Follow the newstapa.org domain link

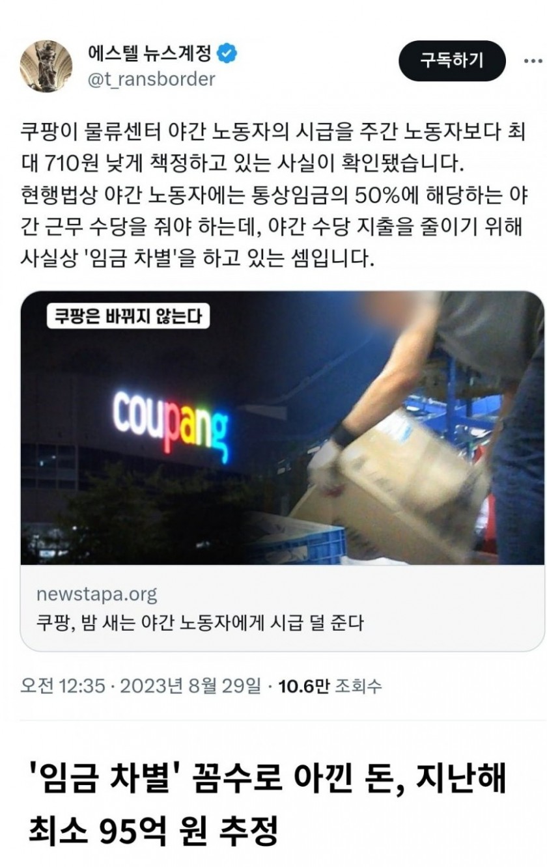(96, 595)
